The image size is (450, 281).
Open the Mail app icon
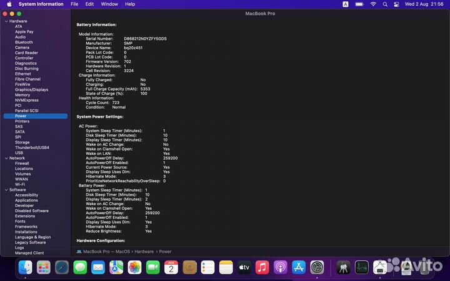[x=98, y=267]
